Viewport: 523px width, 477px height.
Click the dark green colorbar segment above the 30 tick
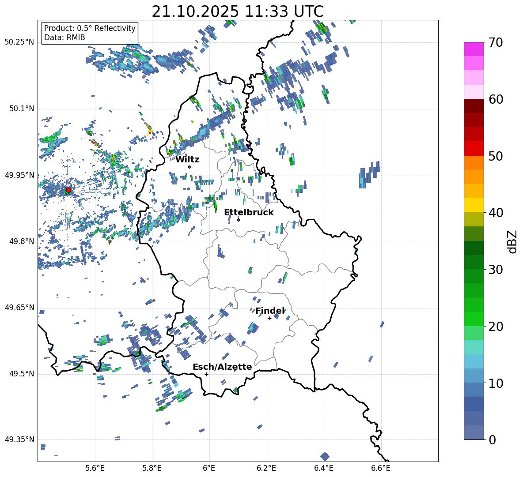tap(474, 262)
